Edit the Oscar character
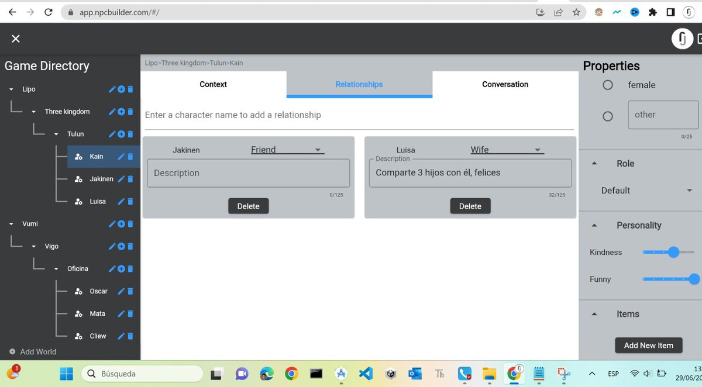This screenshot has height=387, width=702. pyautogui.click(x=121, y=291)
